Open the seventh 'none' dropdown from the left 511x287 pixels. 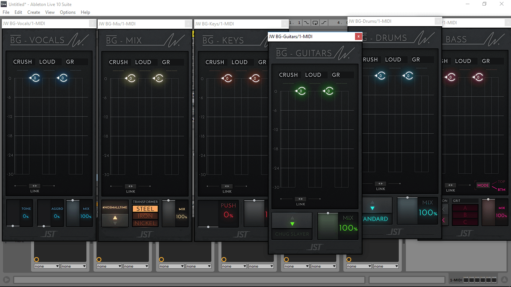coord(234,266)
